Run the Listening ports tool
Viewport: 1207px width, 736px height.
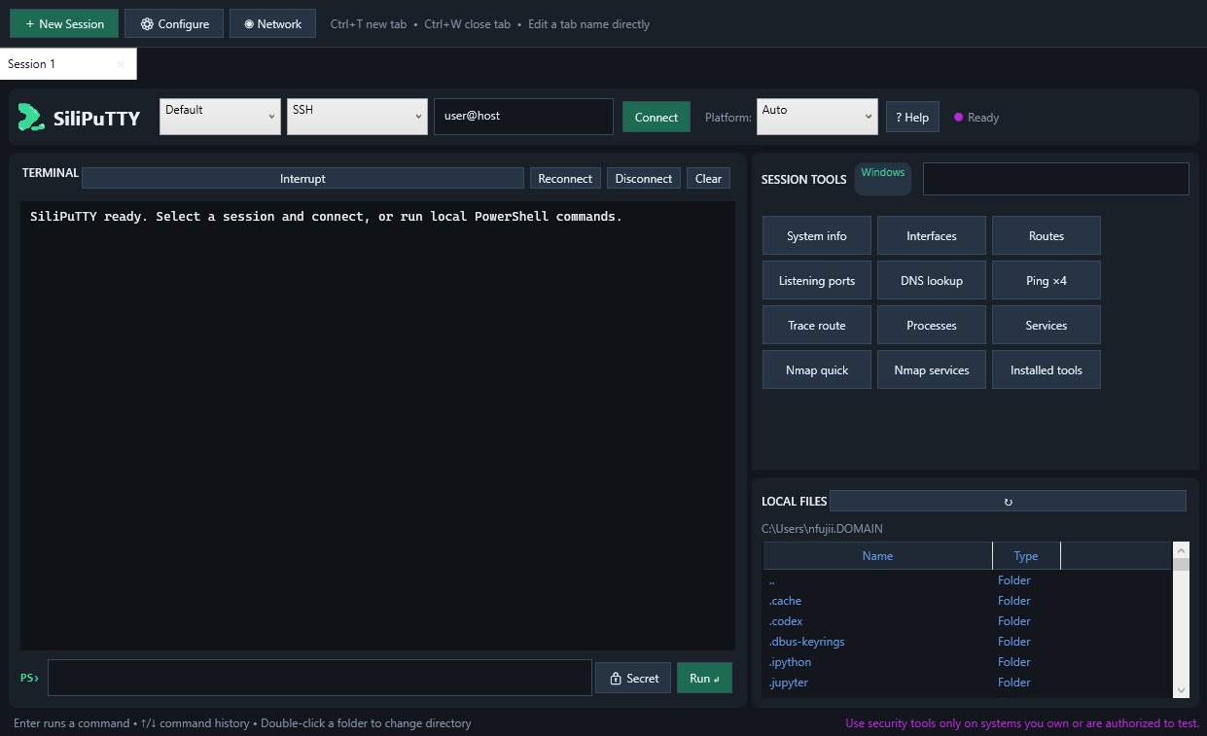817,280
